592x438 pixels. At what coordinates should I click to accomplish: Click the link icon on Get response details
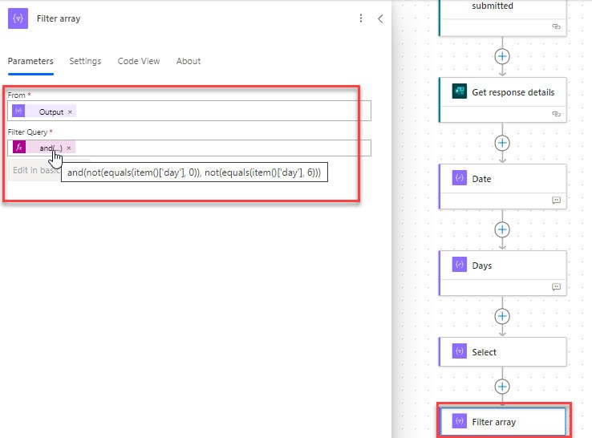pyautogui.click(x=556, y=114)
